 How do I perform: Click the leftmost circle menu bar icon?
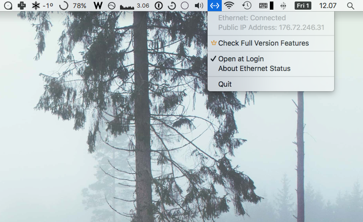click(x=8, y=6)
